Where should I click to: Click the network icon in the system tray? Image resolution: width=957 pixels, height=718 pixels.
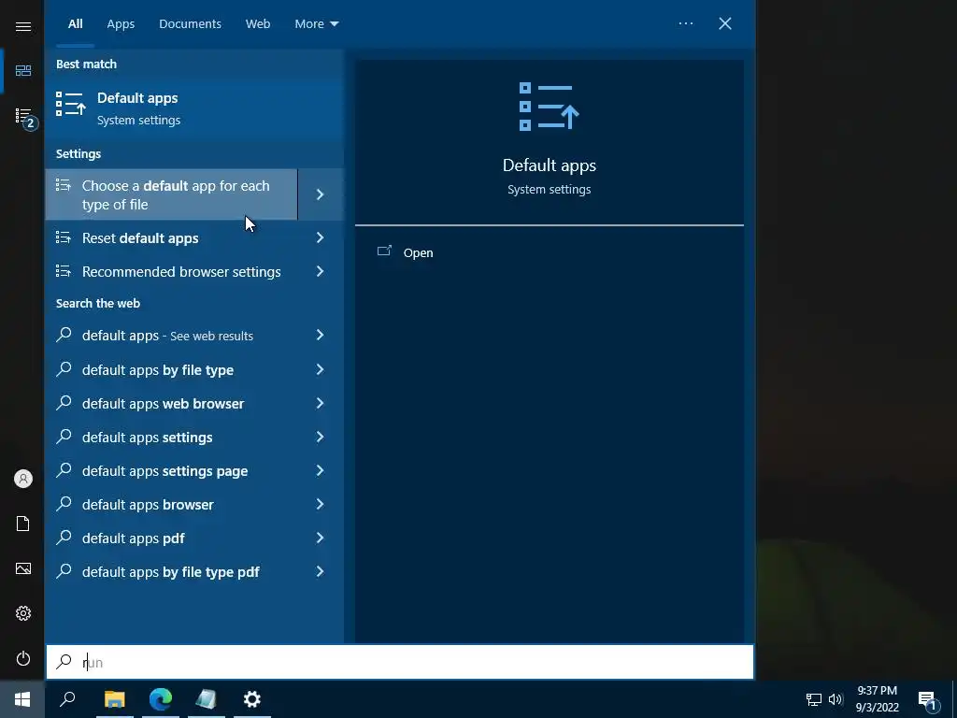[814, 699]
